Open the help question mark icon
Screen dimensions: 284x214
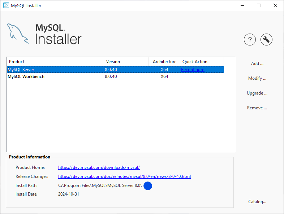point(250,39)
